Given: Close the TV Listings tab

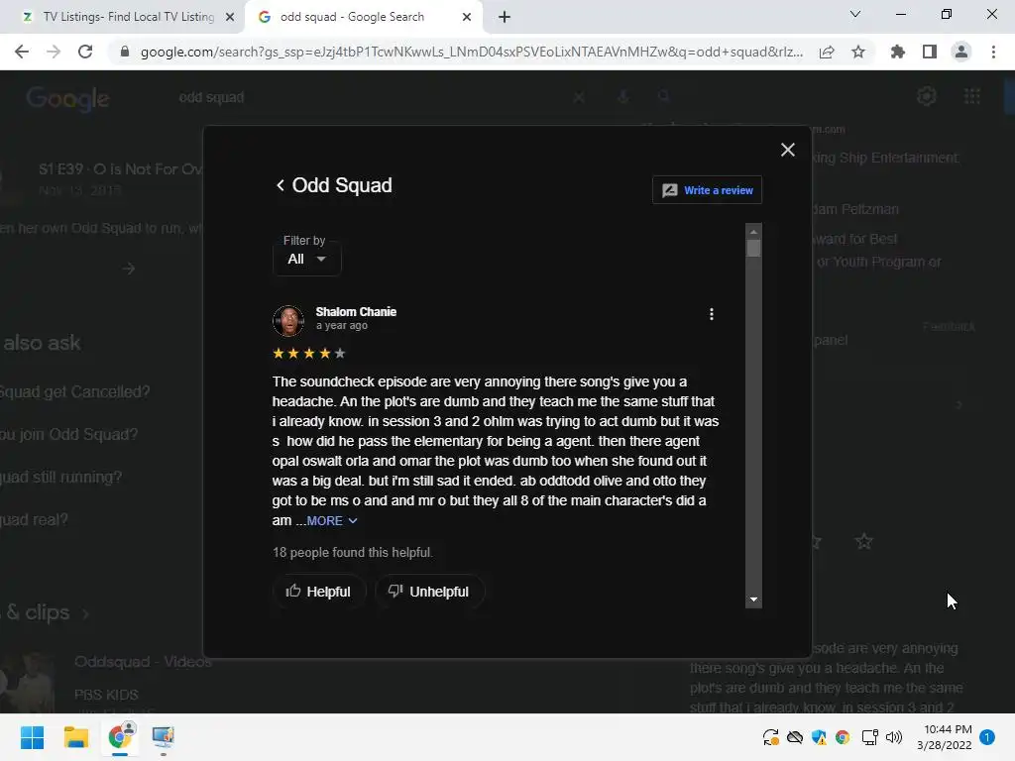Looking at the screenshot, I should 230,18.
